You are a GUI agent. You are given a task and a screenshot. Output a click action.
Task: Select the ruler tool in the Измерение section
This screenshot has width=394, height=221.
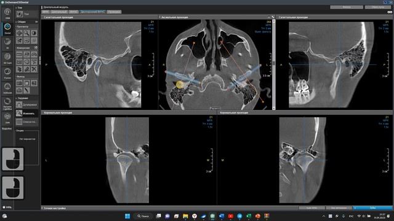pyautogui.click(x=19, y=54)
